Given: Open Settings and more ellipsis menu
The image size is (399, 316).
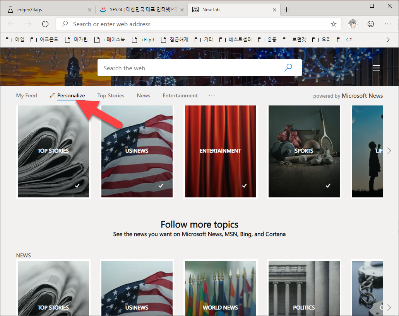Looking at the screenshot, I should [387, 24].
